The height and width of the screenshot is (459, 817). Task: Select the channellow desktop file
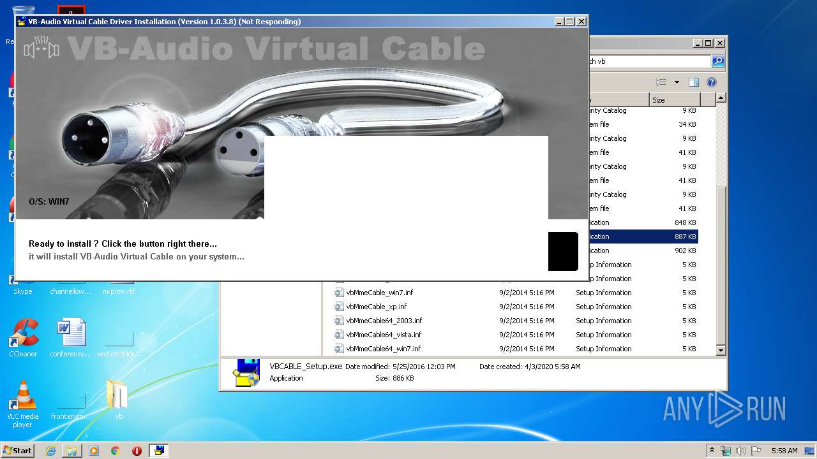71,291
